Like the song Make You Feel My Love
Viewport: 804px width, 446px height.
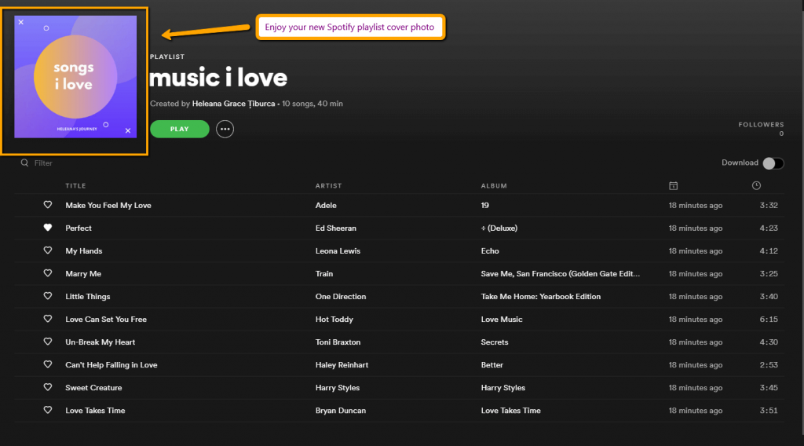[48, 205]
